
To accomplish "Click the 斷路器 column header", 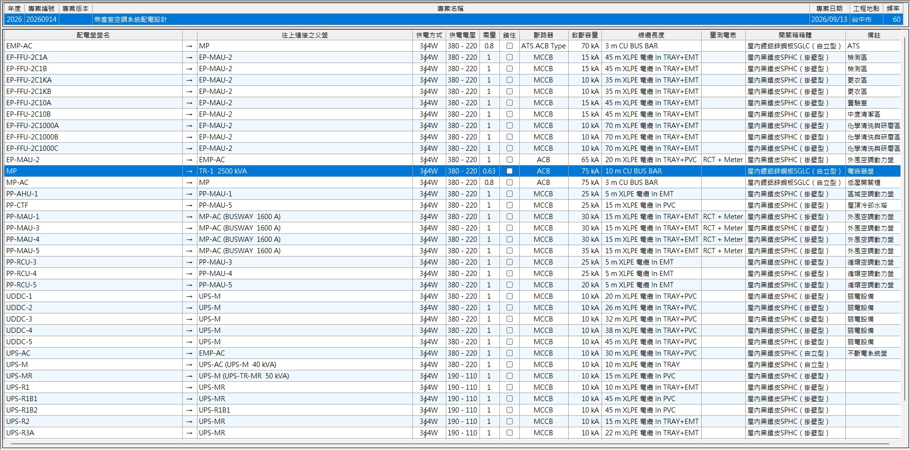I will coord(544,35).
